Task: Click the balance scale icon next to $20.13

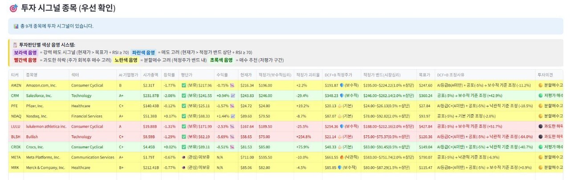Action: click(340, 106)
